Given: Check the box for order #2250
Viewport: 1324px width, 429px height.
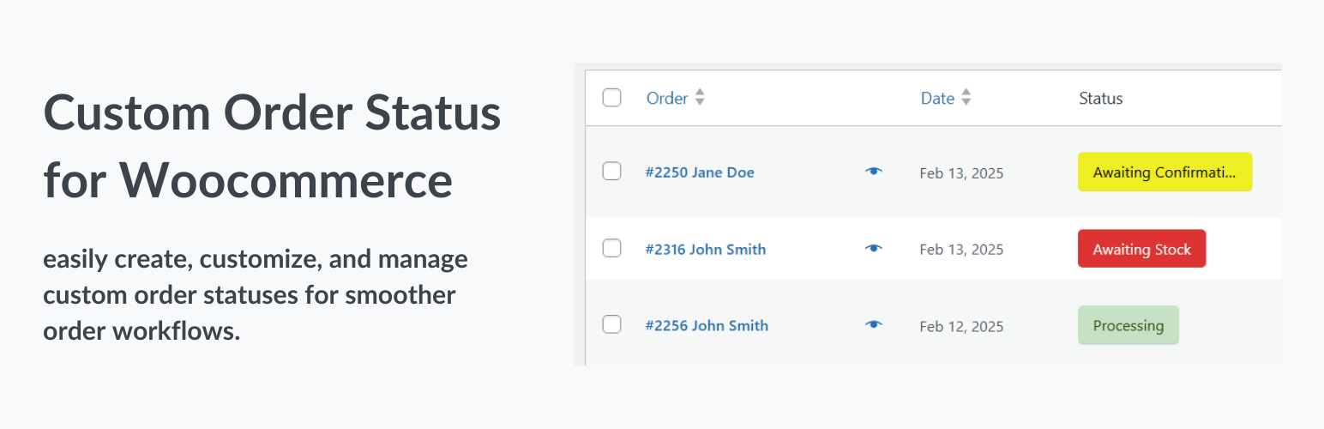Looking at the screenshot, I should click(611, 172).
